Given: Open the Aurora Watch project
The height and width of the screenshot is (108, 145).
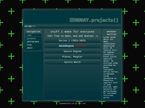Looking at the screenshot, I should pos(73,62).
